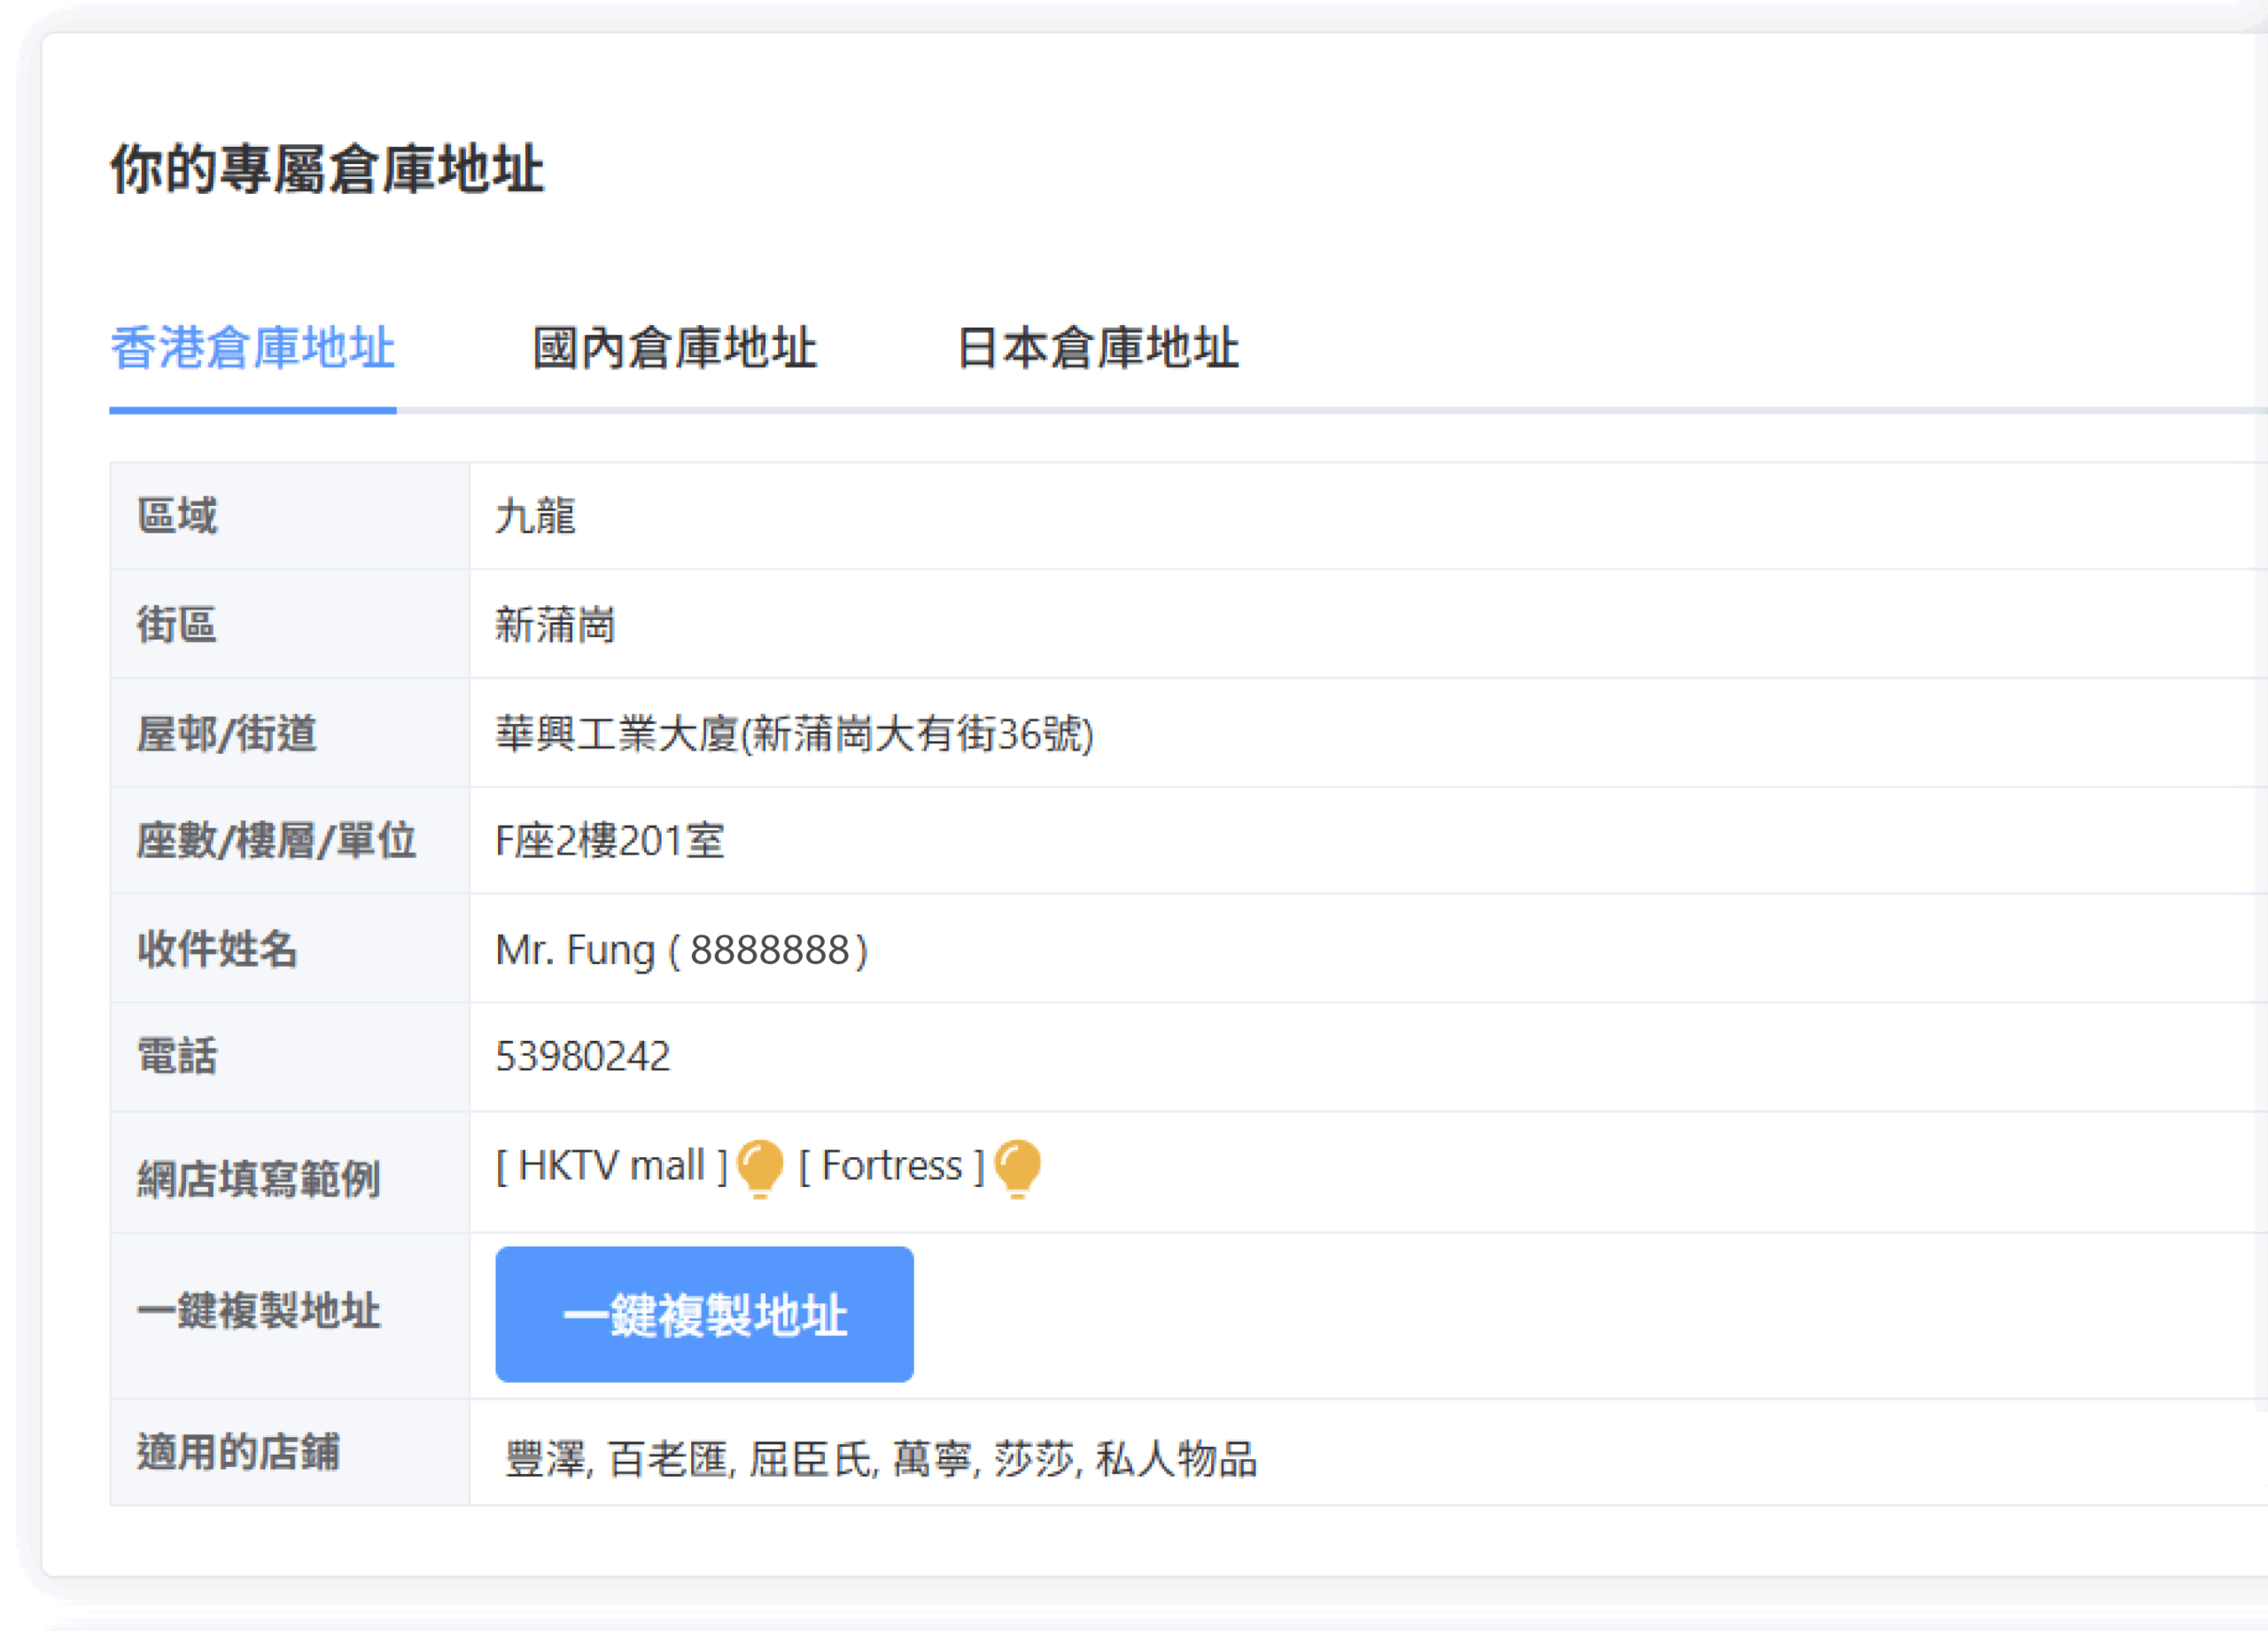Click the 收件姓名 row label
Image resolution: width=2268 pixels, height=1631 pixels.
217,949
